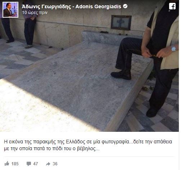
Task: Expand the caption's trailing ellipsis
Action: [98, 150]
